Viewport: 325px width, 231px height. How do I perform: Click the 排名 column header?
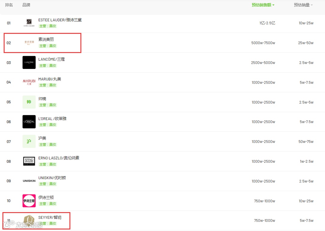9,5
